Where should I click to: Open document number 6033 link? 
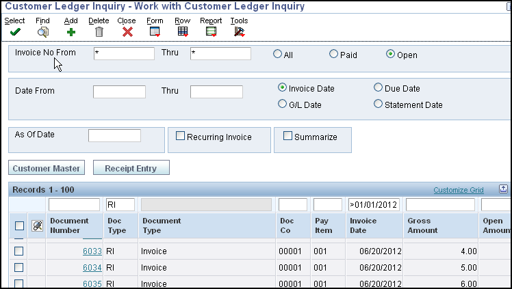coord(92,251)
